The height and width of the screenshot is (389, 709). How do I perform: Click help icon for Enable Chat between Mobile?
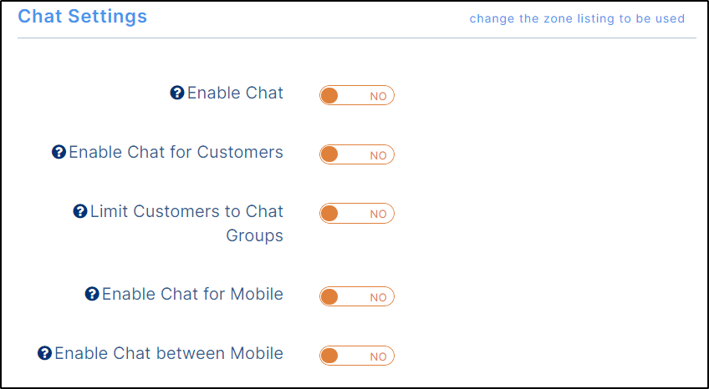(x=44, y=353)
